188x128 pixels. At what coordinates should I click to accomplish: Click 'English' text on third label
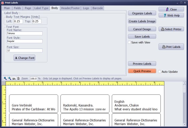click(x=119, y=102)
